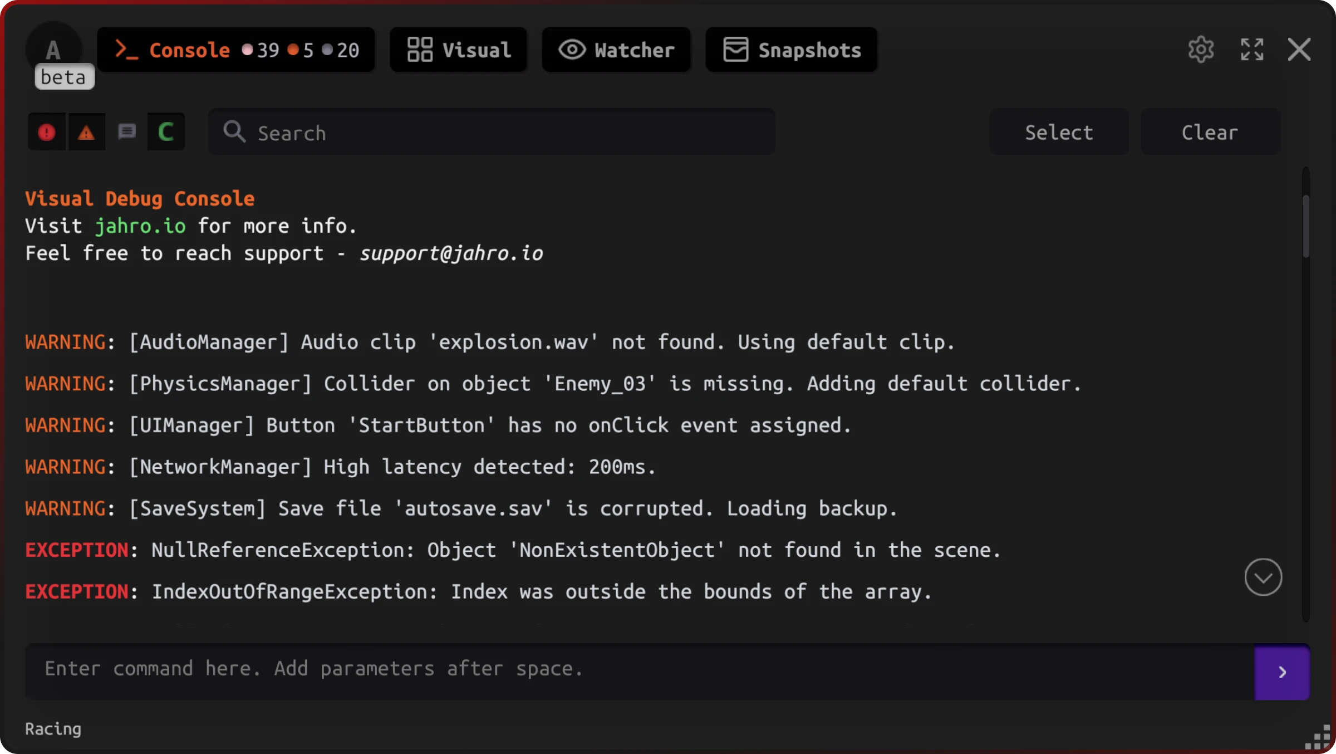
Task: Click the scroll-to-bottom chevron circle
Action: coord(1263,577)
